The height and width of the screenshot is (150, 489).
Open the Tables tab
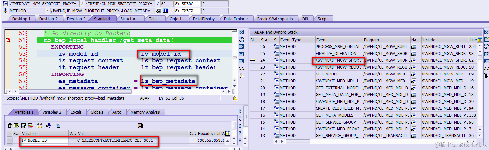click(x=155, y=19)
